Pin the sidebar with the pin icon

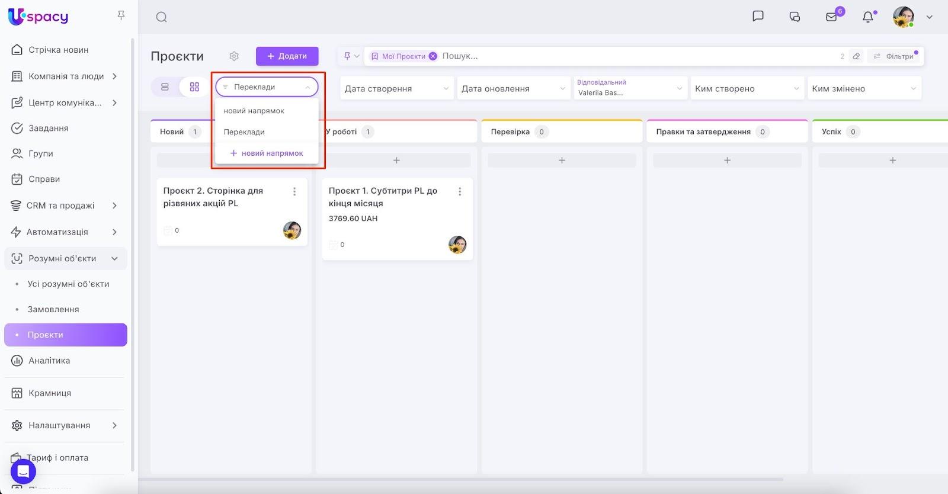(121, 15)
